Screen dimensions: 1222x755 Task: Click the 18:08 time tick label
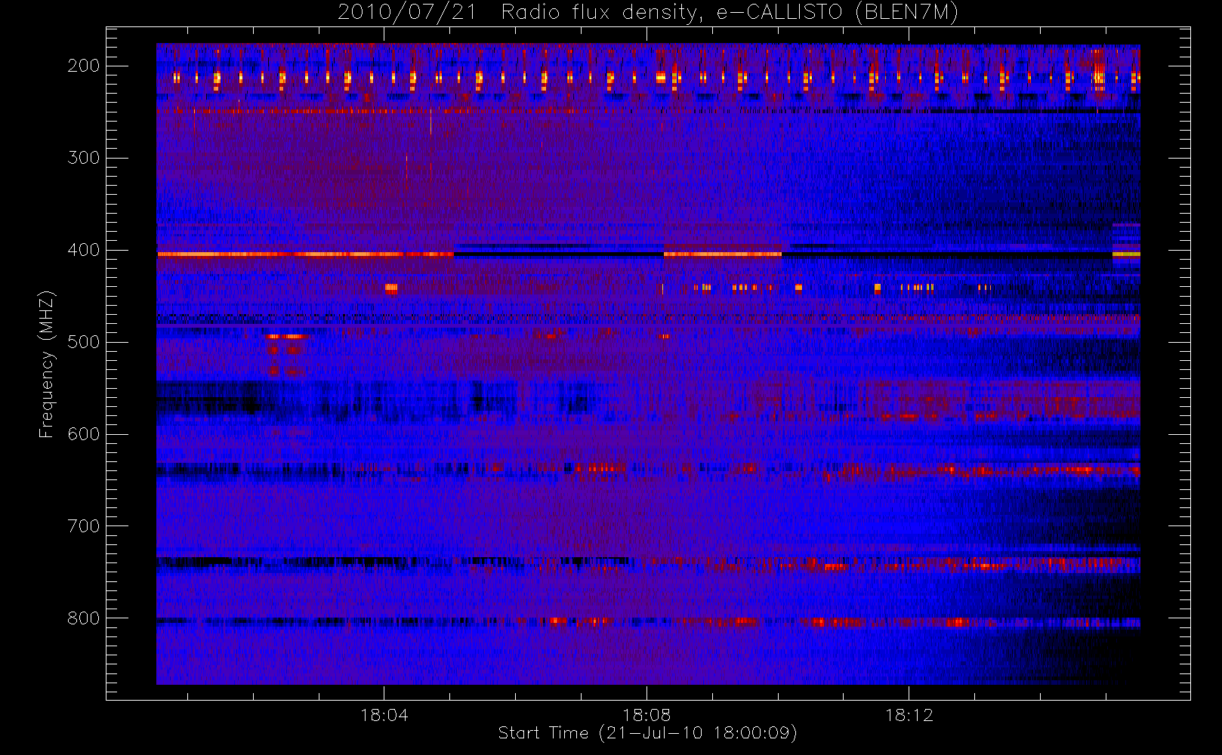pos(646,715)
